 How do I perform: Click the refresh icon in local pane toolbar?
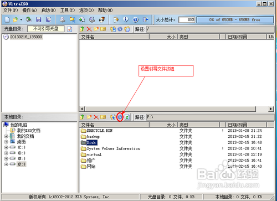coord(127,117)
